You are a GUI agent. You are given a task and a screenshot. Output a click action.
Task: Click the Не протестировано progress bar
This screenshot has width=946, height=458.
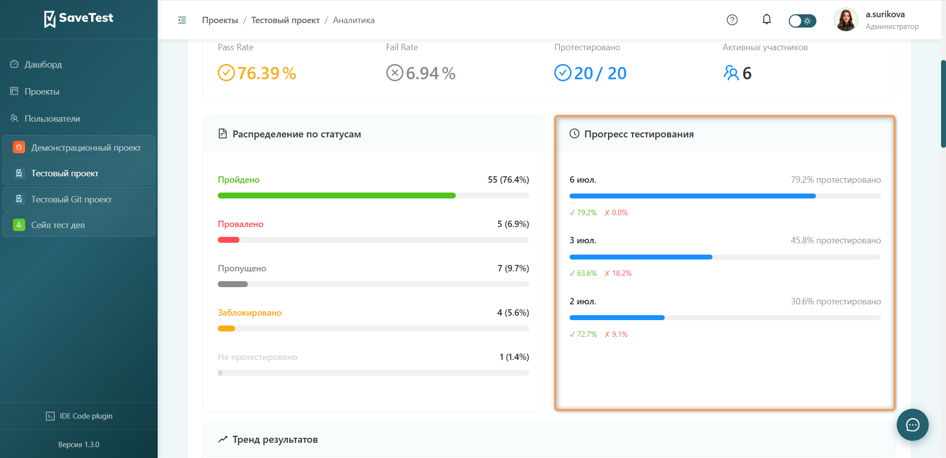click(373, 373)
